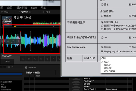Click hot cue pad E
The image size is (136, 91).
[47, 59]
